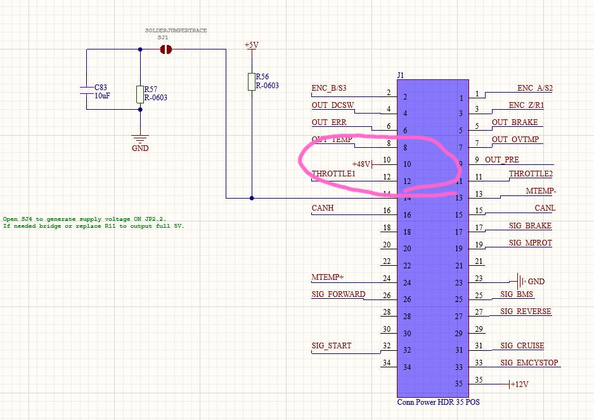Click the MTEMP+ net label
This screenshot has height=420, width=594.
click(328, 277)
